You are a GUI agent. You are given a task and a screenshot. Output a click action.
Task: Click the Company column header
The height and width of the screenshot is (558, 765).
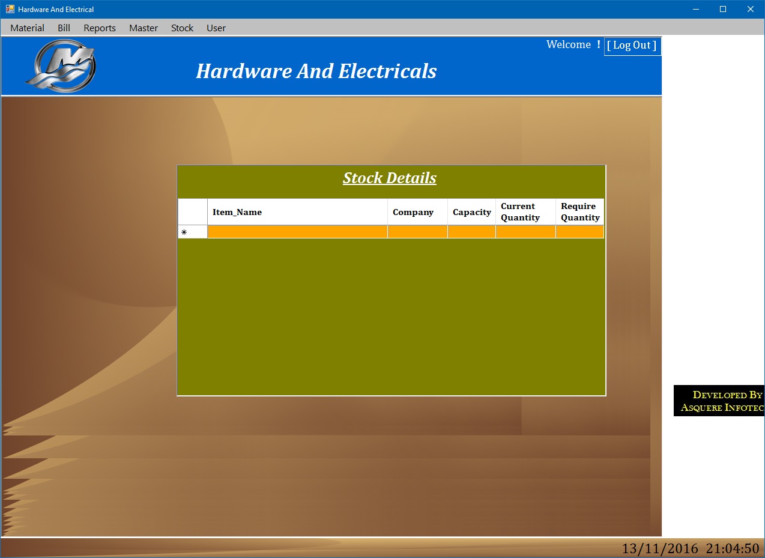[x=417, y=212]
